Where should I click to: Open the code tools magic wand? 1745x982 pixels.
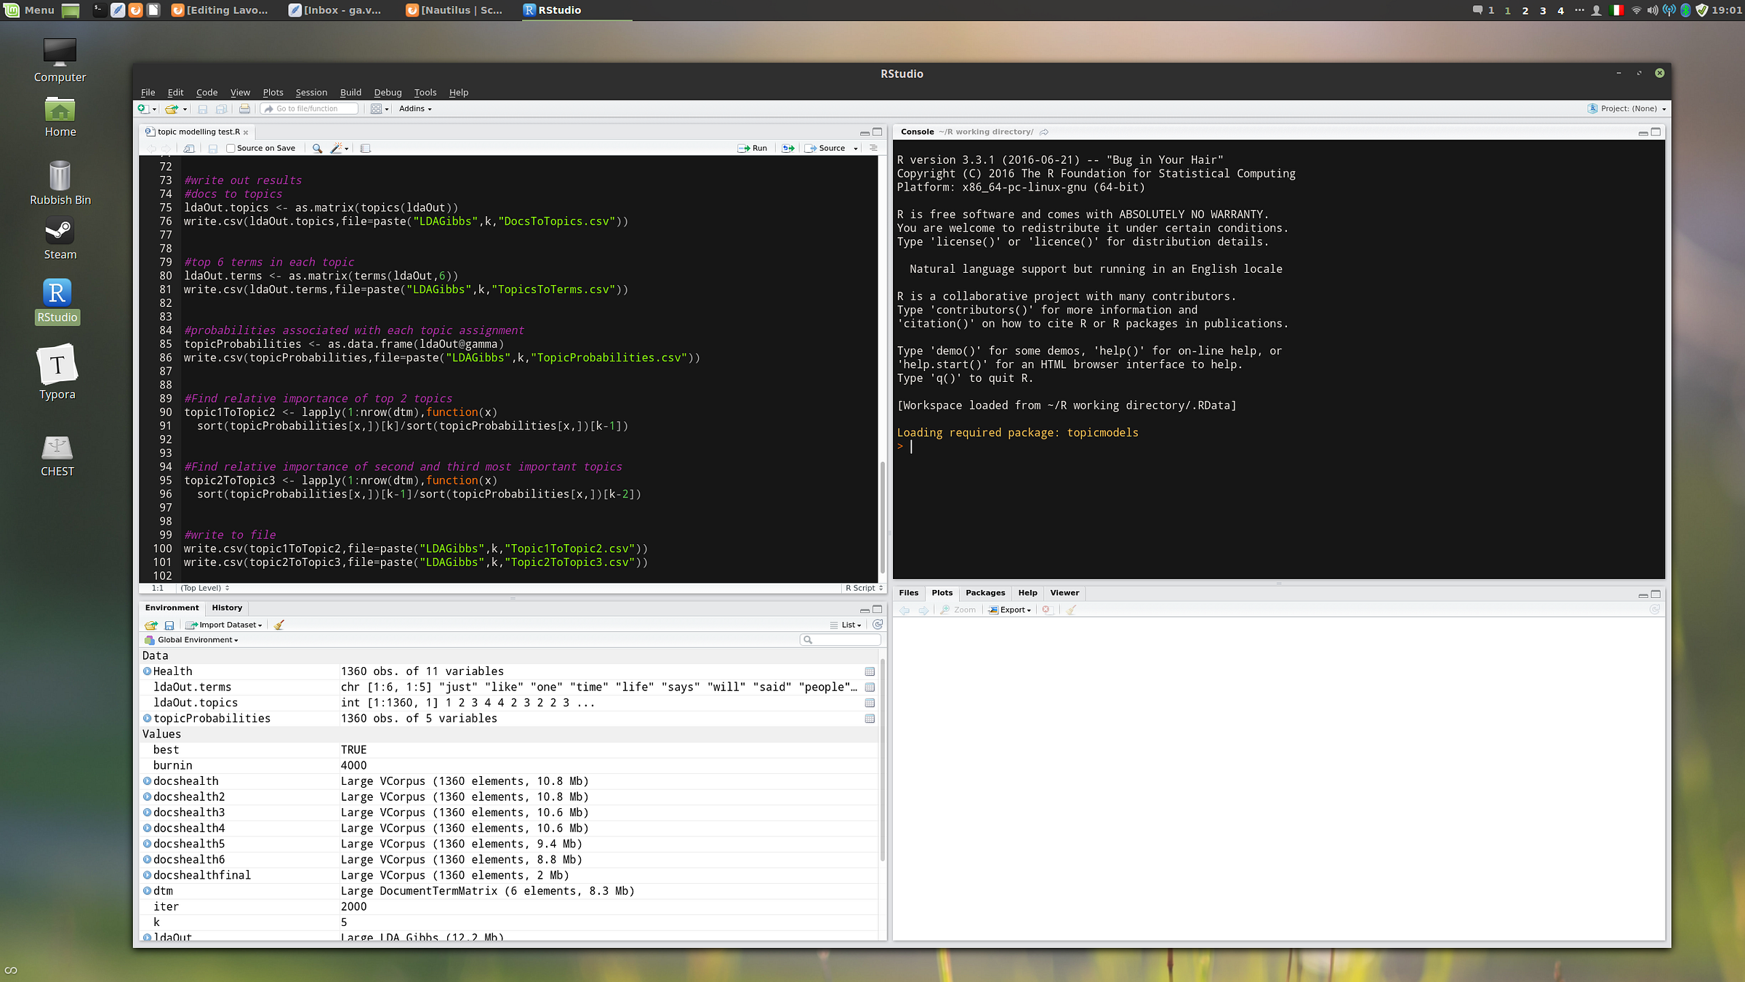point(336,148)
